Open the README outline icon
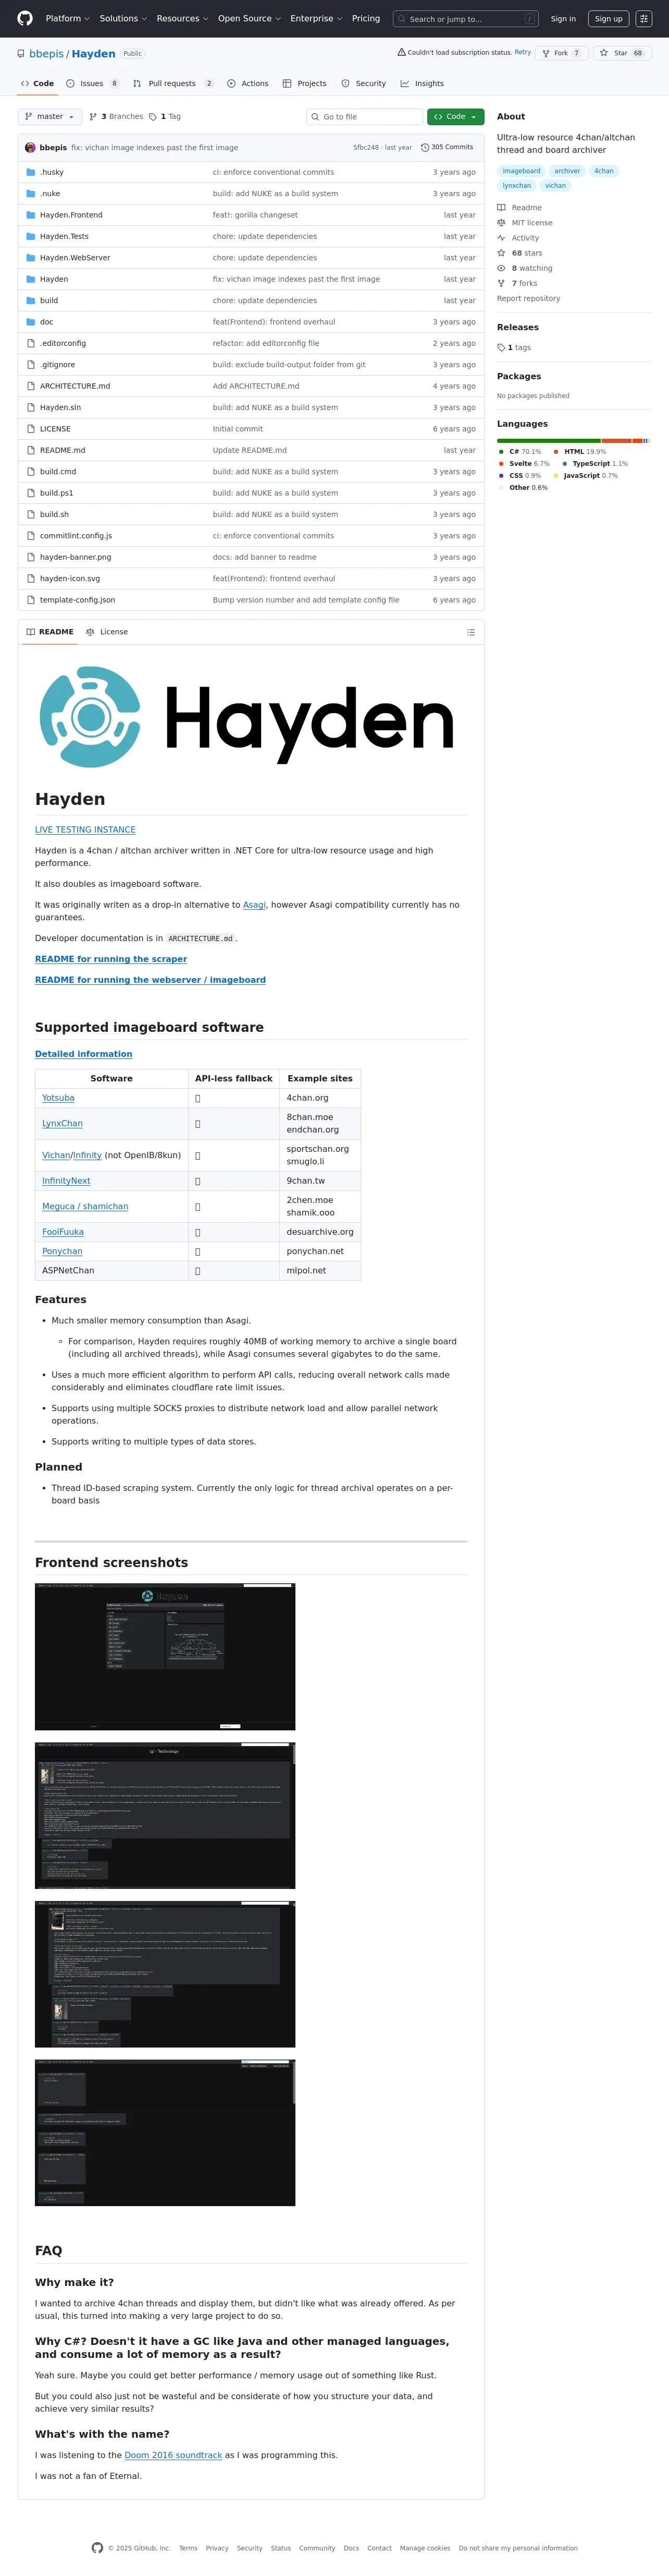Viewport: 669px width, 2576px height. pos(470,632)
